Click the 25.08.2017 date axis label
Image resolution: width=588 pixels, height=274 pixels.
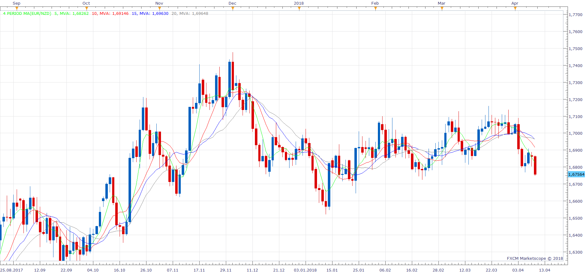point(12,270)
